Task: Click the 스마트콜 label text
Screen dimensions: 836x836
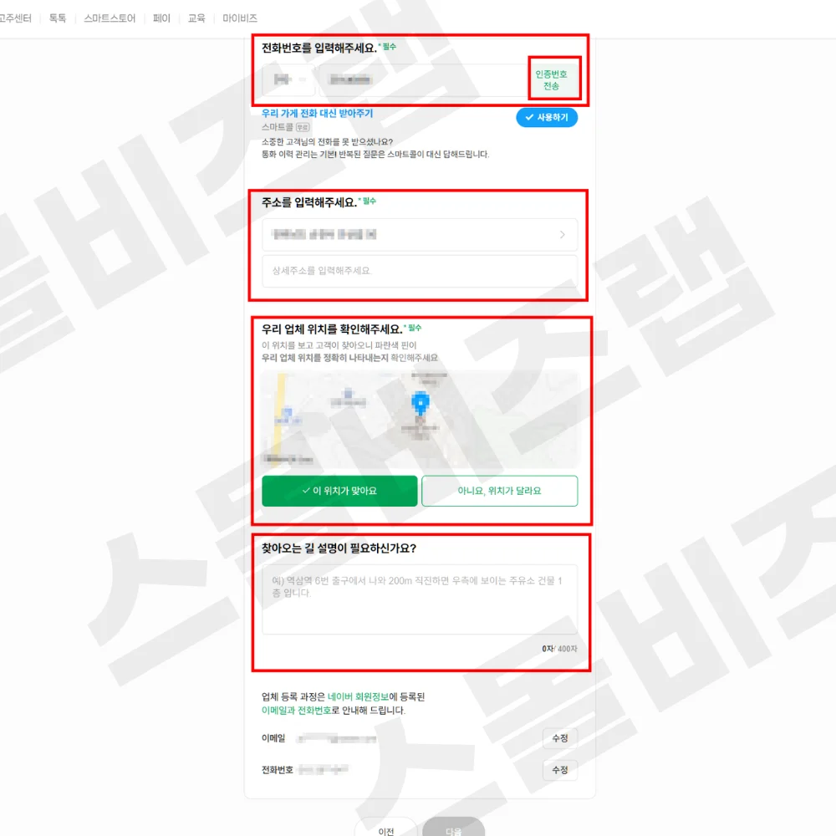Action: [x=278, y=127]
